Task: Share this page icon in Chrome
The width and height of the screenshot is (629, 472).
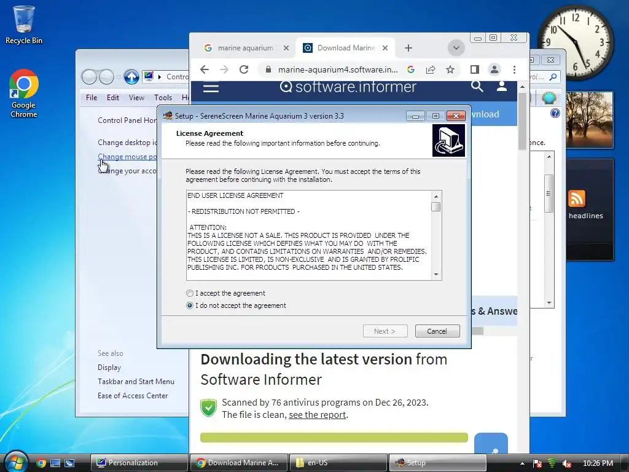Action: 431,69
